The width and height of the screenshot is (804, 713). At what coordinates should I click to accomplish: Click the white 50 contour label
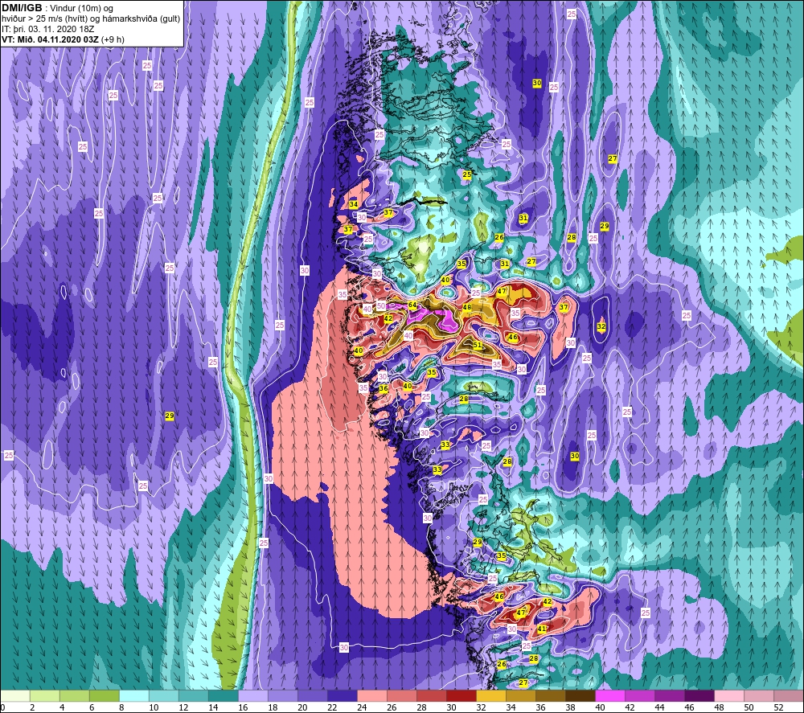pyautogui.click(x=381, y=306)
